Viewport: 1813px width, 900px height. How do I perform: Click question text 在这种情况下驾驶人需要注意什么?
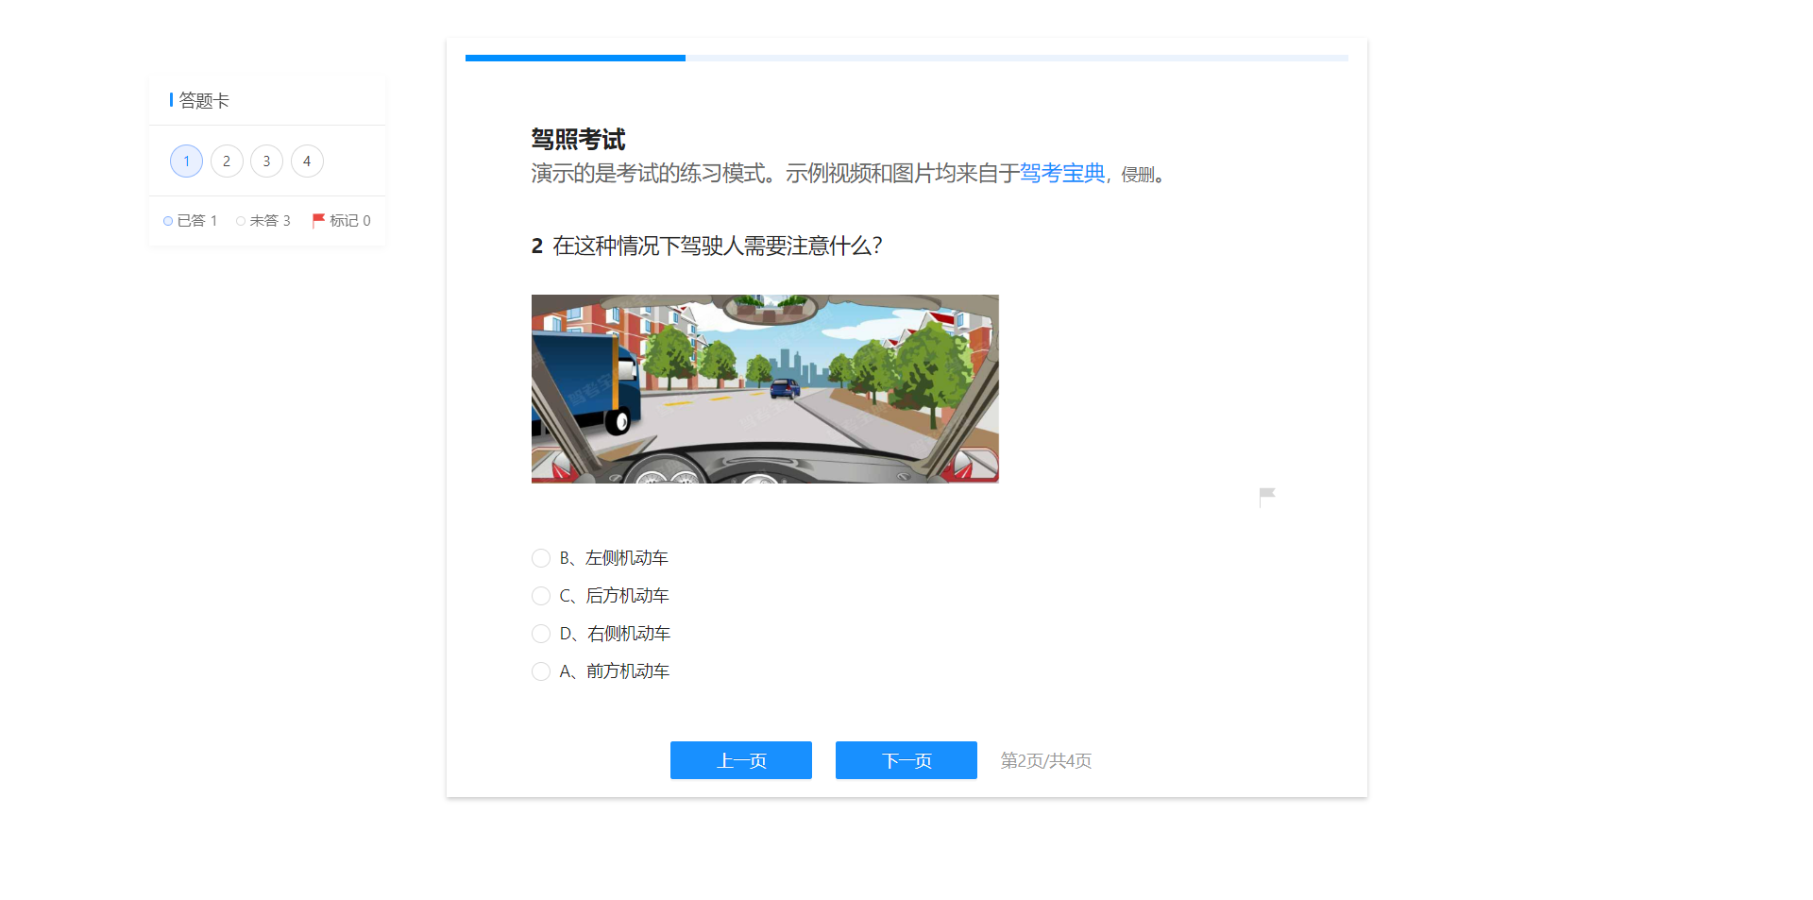[x=718, y=246]
